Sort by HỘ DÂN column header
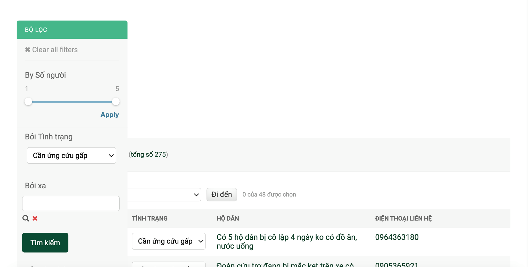Viewport: 528px width, 267px height. (228, 219)
